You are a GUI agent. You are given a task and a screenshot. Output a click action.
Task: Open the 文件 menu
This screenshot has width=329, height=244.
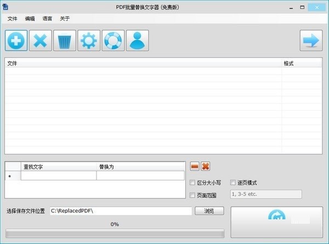[x=12, y=19]
